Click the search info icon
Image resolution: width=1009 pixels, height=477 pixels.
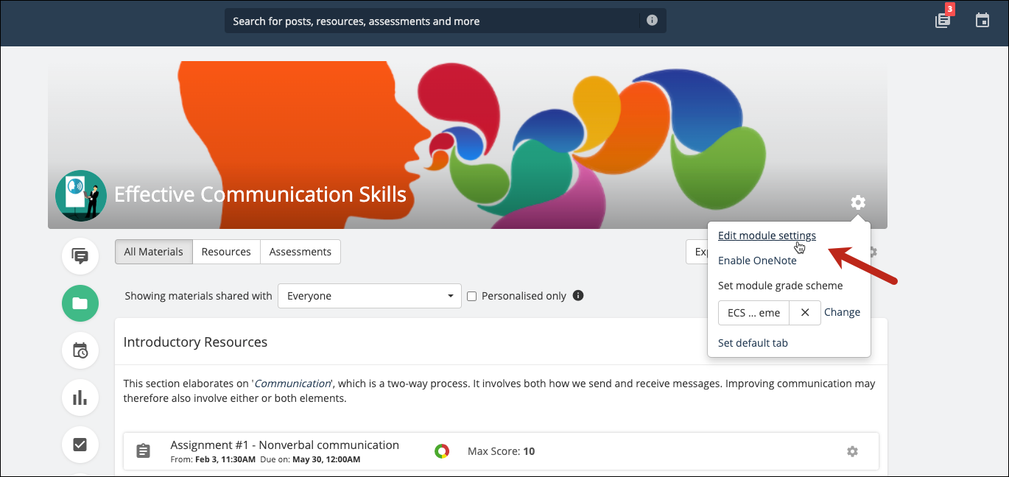(652, 21)
